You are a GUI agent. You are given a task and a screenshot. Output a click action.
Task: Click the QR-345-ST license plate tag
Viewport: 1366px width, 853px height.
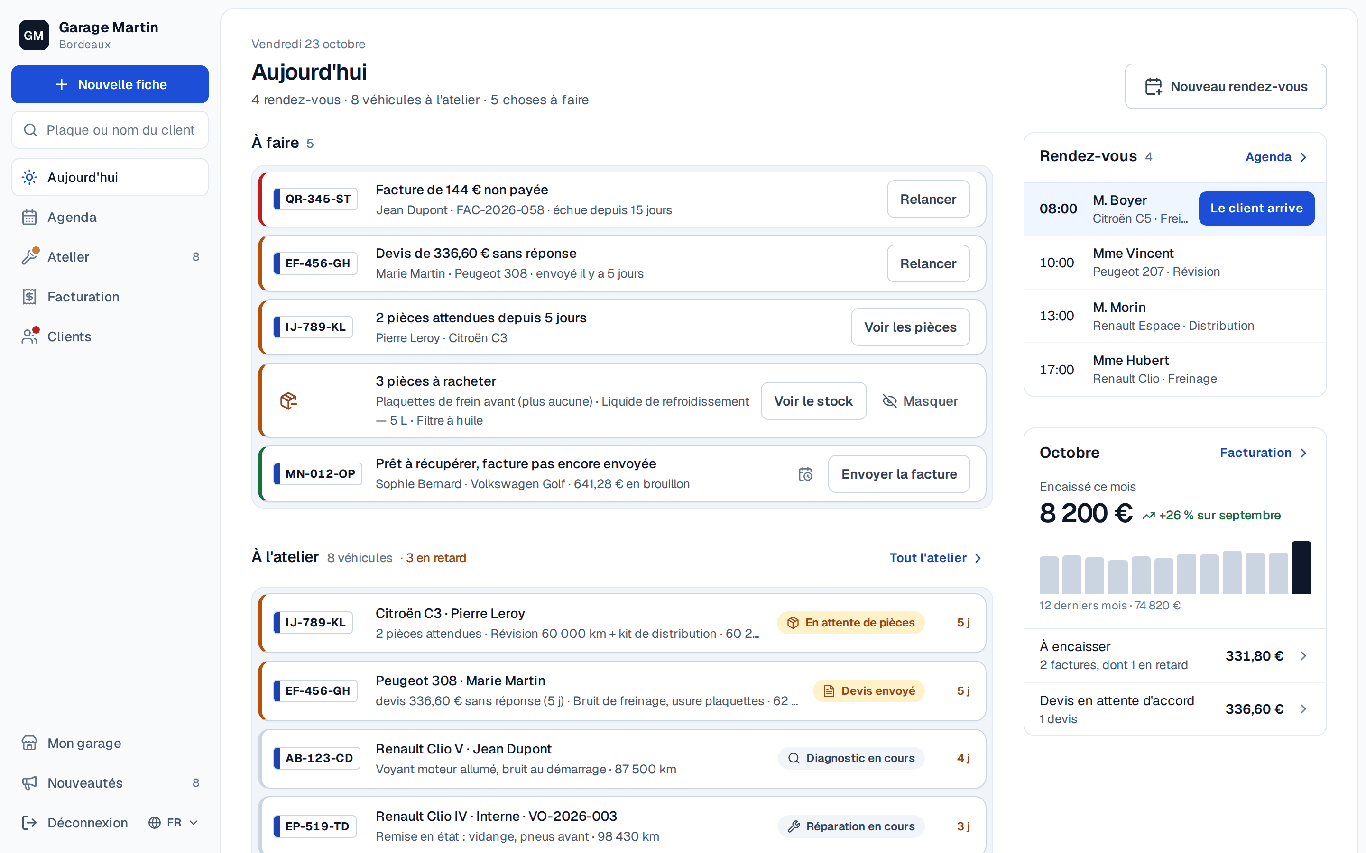[x=315, y=199]
